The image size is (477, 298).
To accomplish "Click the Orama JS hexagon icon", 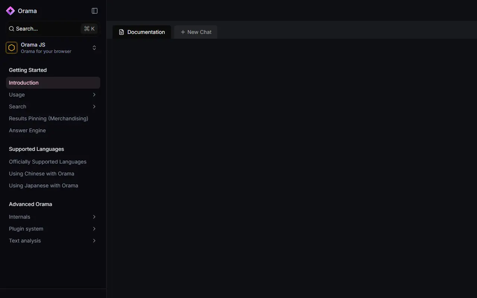I will (12, 48).
